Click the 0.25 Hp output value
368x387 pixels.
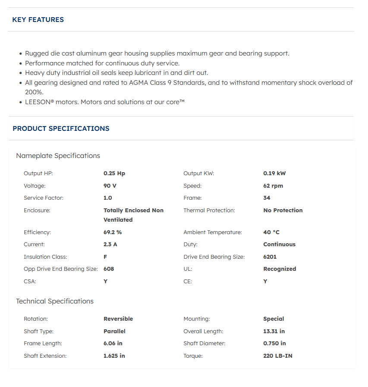coord(114,173)
